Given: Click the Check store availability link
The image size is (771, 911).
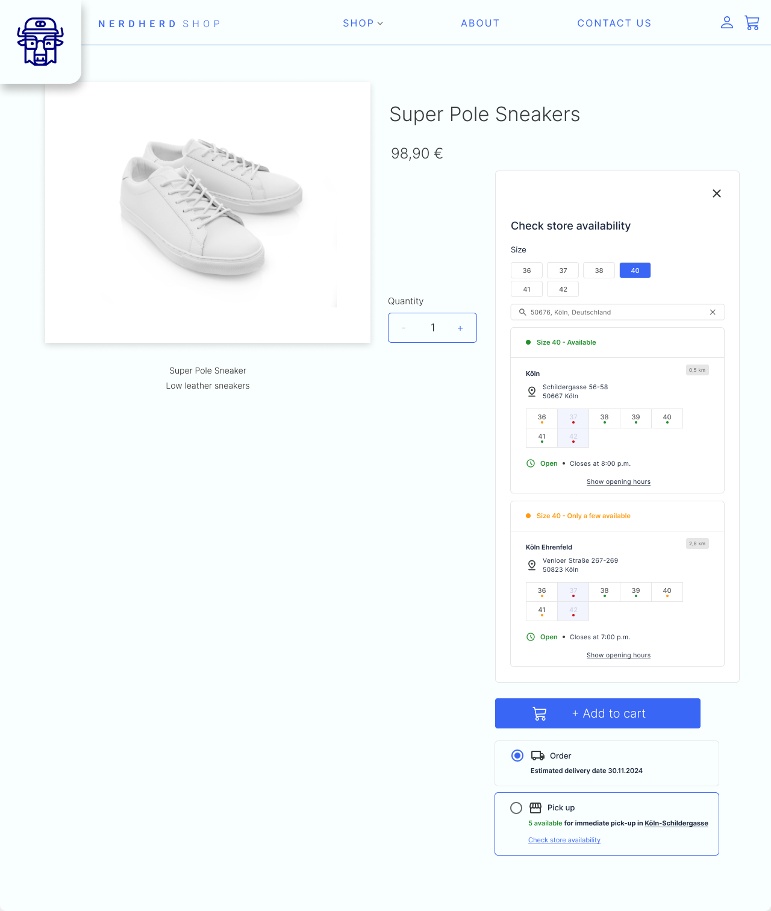Looking at the screenshot, I should click(564, 841).
